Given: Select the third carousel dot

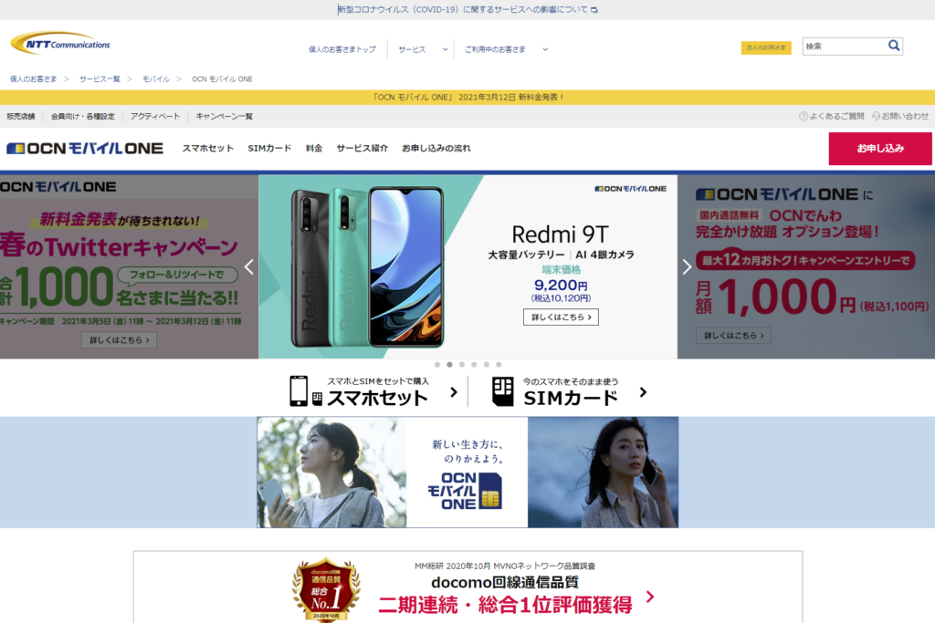Looking at the screenshot, I should [x=462, y=365].
